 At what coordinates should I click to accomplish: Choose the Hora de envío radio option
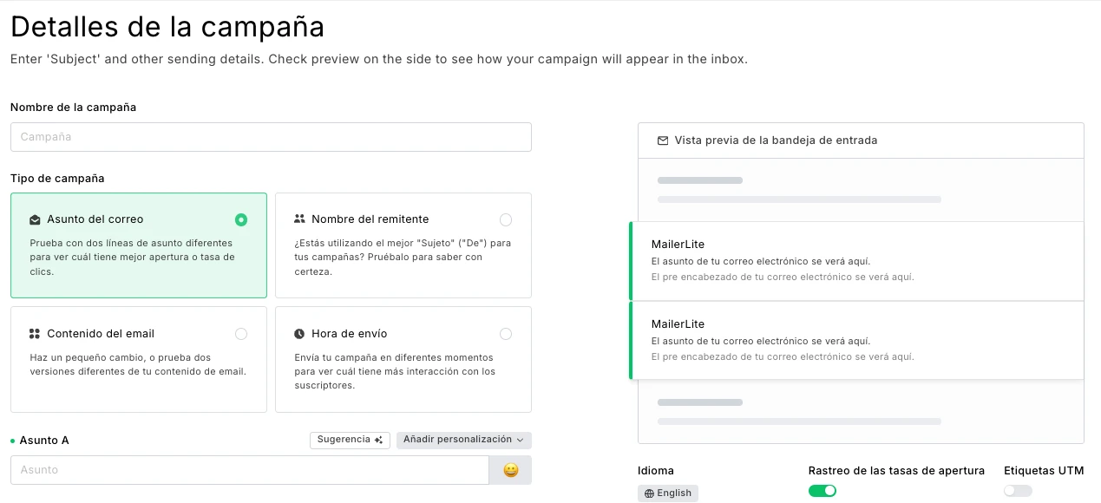pyautogui.click(x=506, y=334)
